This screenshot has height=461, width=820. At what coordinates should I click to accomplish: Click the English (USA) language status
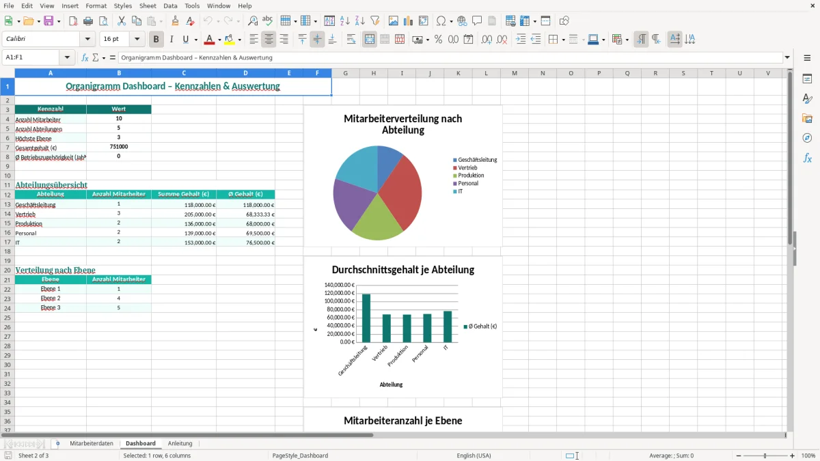pyautogui.click(x=474, y=456)
